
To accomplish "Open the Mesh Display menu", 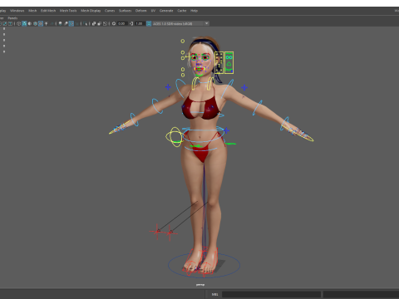I will pos(91,11).
